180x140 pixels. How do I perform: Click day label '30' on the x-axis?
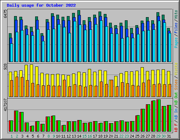point(163,136)
